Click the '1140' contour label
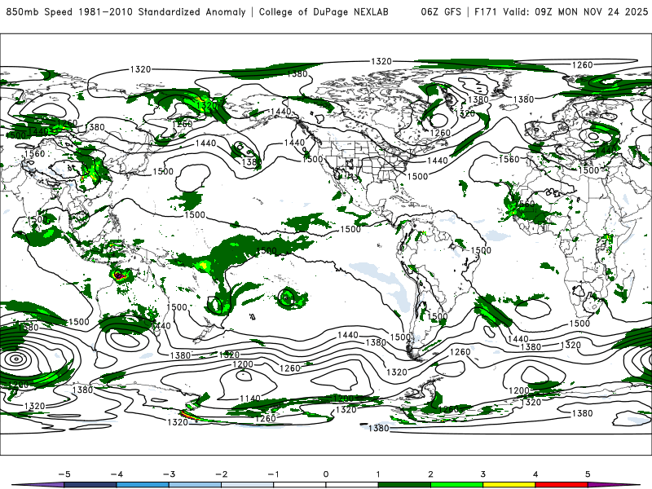 click(250, 399)
